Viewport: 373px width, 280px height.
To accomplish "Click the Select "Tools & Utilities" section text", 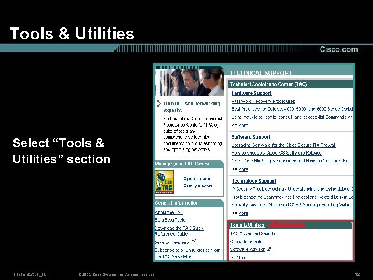I will pos(61,151).
